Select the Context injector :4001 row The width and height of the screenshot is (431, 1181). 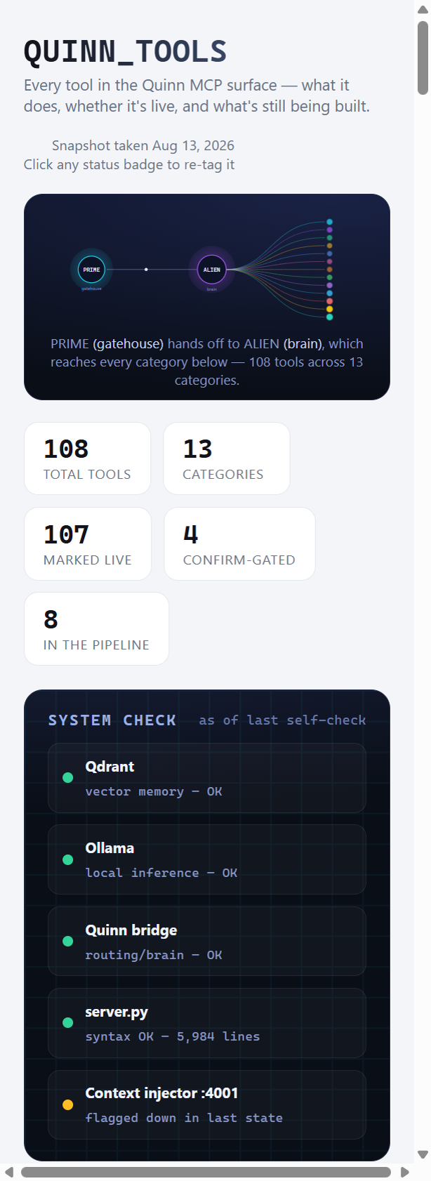[207, 1104]
